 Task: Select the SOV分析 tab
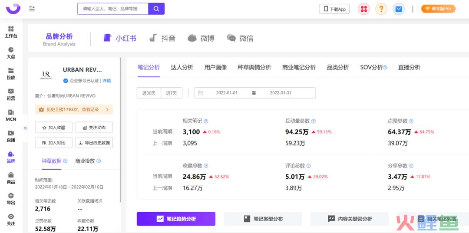[x=371, y=68]
